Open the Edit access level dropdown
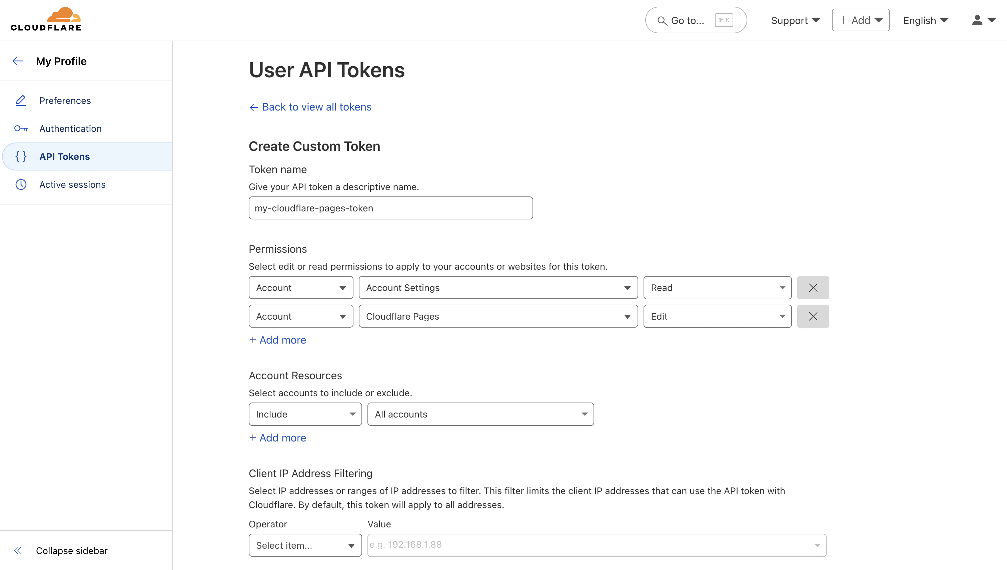This screenshot has height=570, width=1007. pos(717,316)
